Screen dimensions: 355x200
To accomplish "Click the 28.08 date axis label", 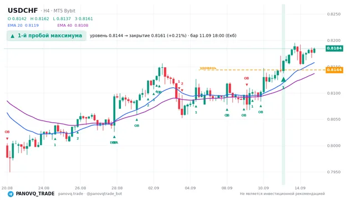I will [x=117, y=188].
